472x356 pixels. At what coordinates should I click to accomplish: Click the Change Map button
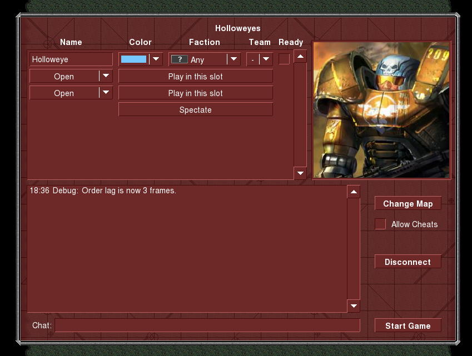pos(408,204)
